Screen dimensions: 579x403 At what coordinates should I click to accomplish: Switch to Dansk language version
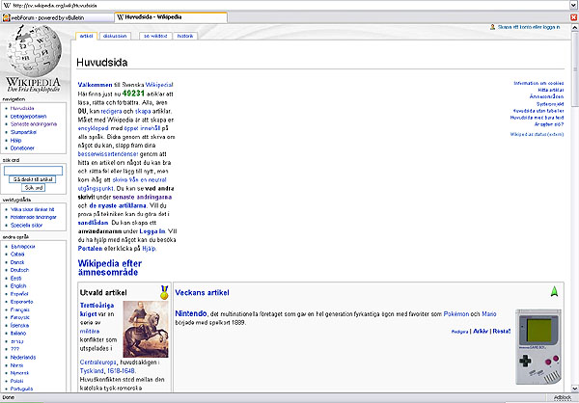(x=17, y=262)
